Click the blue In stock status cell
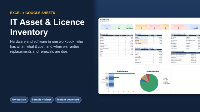Viewport: 200px width, 112px height. [x=141, y=39]
